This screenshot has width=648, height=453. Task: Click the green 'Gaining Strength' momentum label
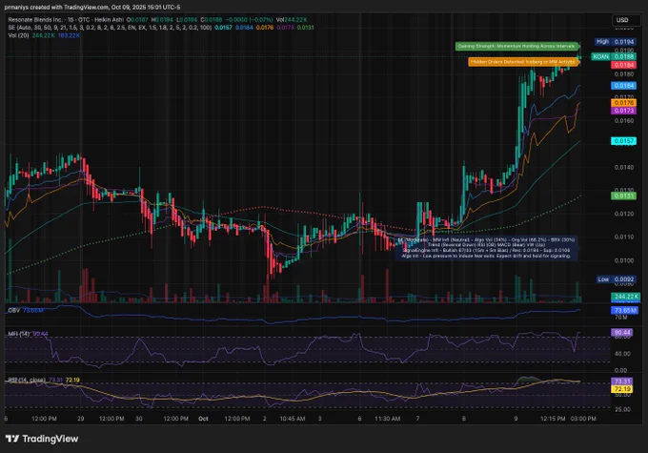click(x=516, y=46)
